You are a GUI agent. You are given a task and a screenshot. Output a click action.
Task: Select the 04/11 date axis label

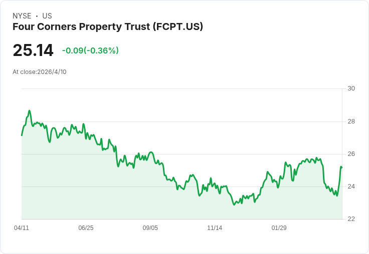click(22, 228)
